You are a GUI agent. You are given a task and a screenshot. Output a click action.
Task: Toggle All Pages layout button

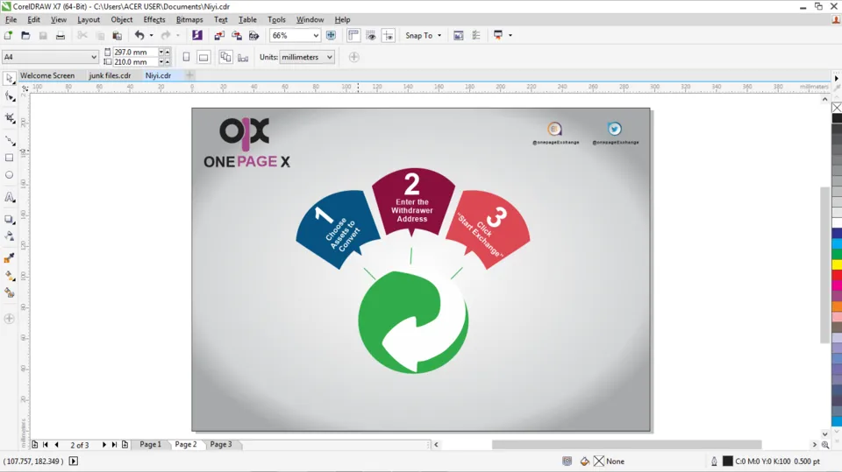(225, 57)
